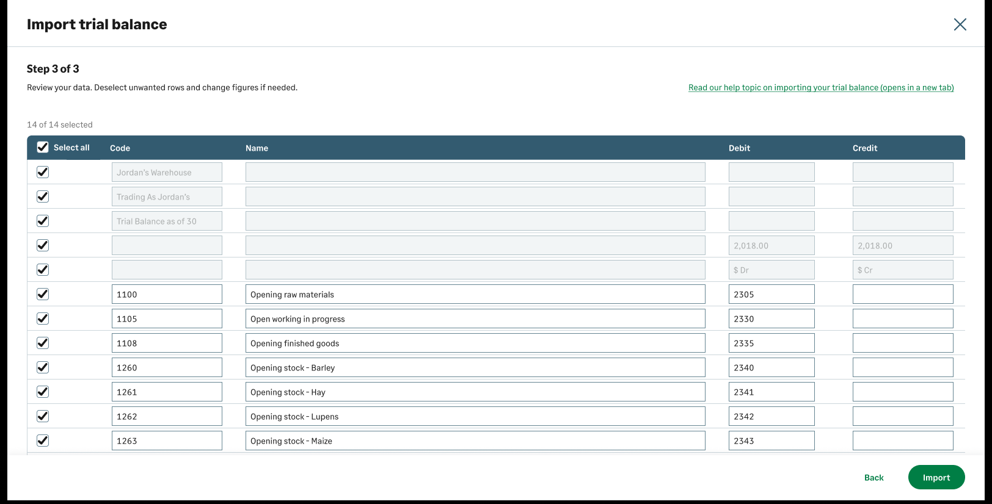Edit the debit field showing 2341
Image resolution: width=992 pixels, height=504 pixels.
click(771, 392)
